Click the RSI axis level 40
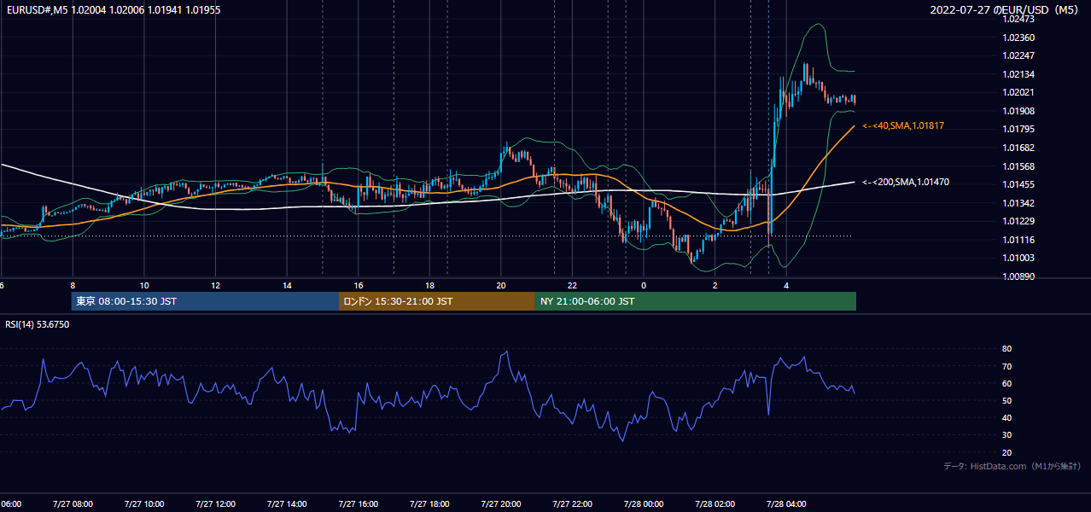Viewport: 1091px width, 512px height. tap(1007, 417)
